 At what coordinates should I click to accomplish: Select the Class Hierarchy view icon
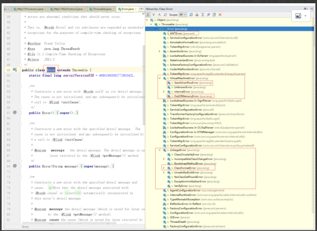tap(148, 15)
